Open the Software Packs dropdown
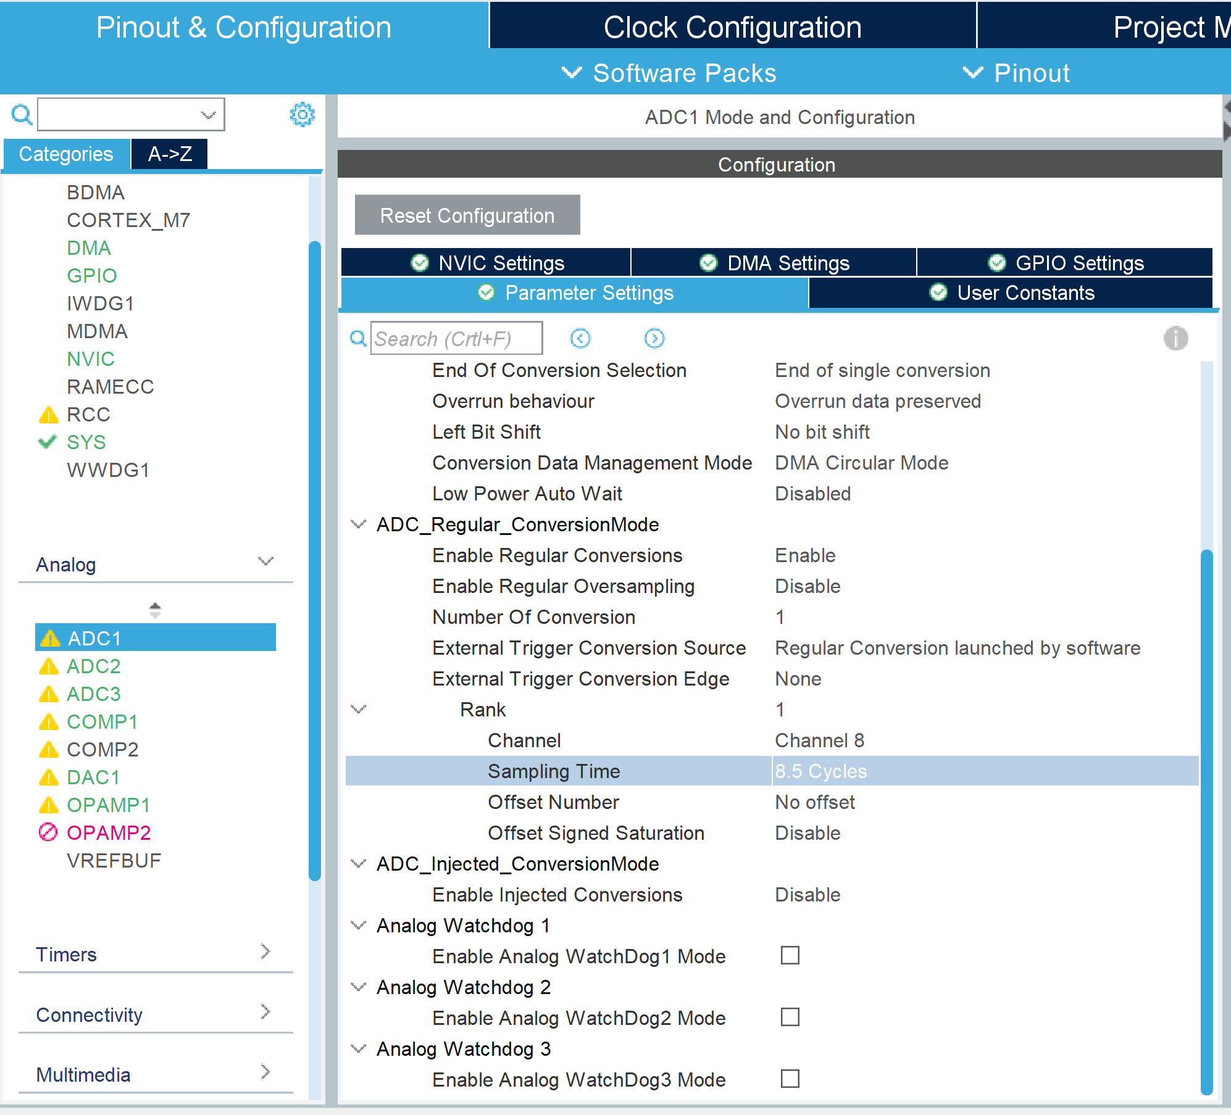This screenshot has width=1231, height=1115. (669, 73)
